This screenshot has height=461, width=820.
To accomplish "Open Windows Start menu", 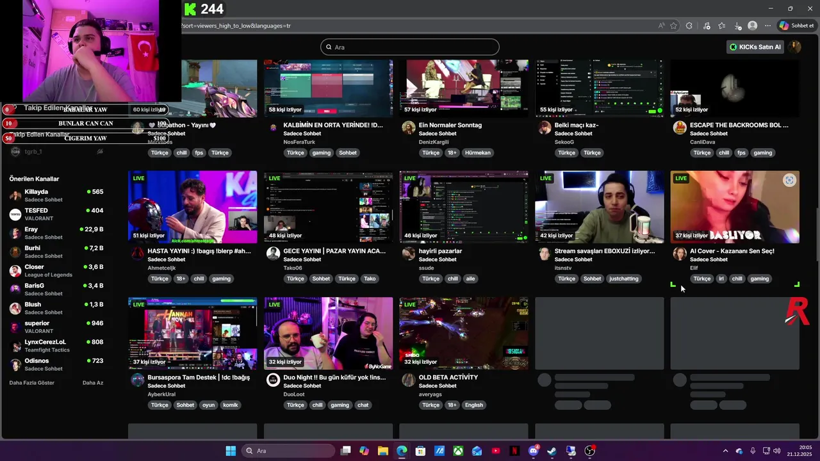I will [x=231, y=451].
